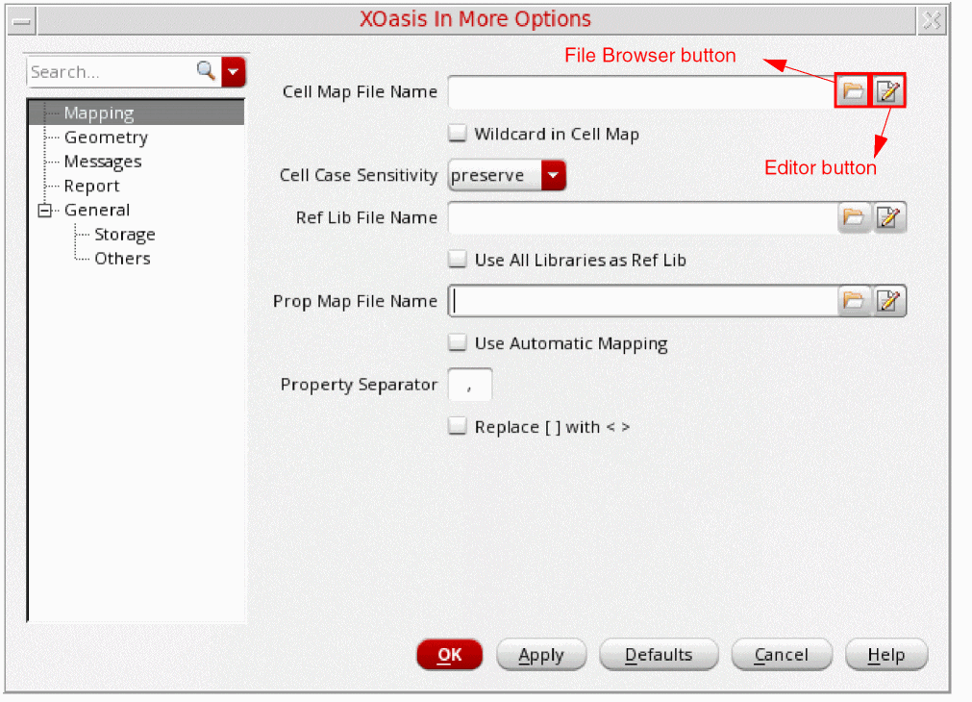
Task: Enable Wildcard in Cell Map checkbox
Action: point(458,134)
